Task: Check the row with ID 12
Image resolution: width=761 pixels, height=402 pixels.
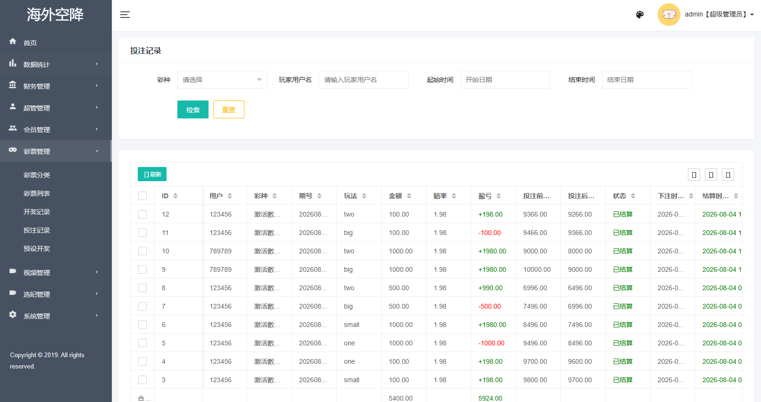Action: click(x=142, y=214)
